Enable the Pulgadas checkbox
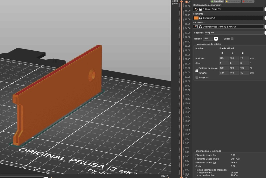This screenshot has height=178, width=266. click(x=197, y=77)
